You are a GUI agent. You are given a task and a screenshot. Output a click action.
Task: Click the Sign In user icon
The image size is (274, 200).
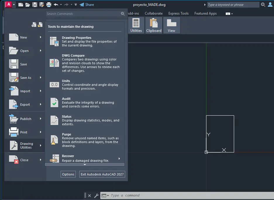click(270, 5)
